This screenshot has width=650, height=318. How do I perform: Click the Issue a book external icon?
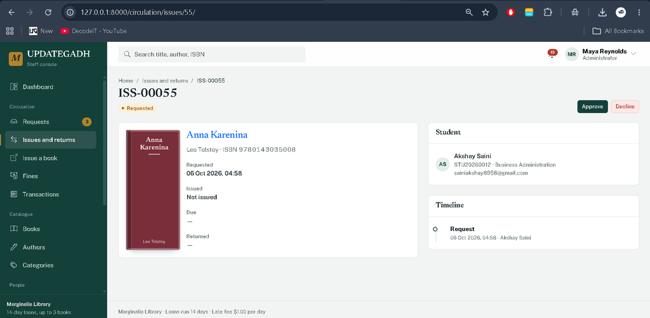pyautogui.click(x=14, y=158)
